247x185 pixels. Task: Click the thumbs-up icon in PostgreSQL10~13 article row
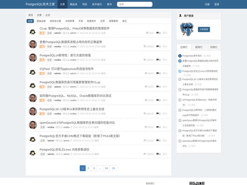(164, 113)
